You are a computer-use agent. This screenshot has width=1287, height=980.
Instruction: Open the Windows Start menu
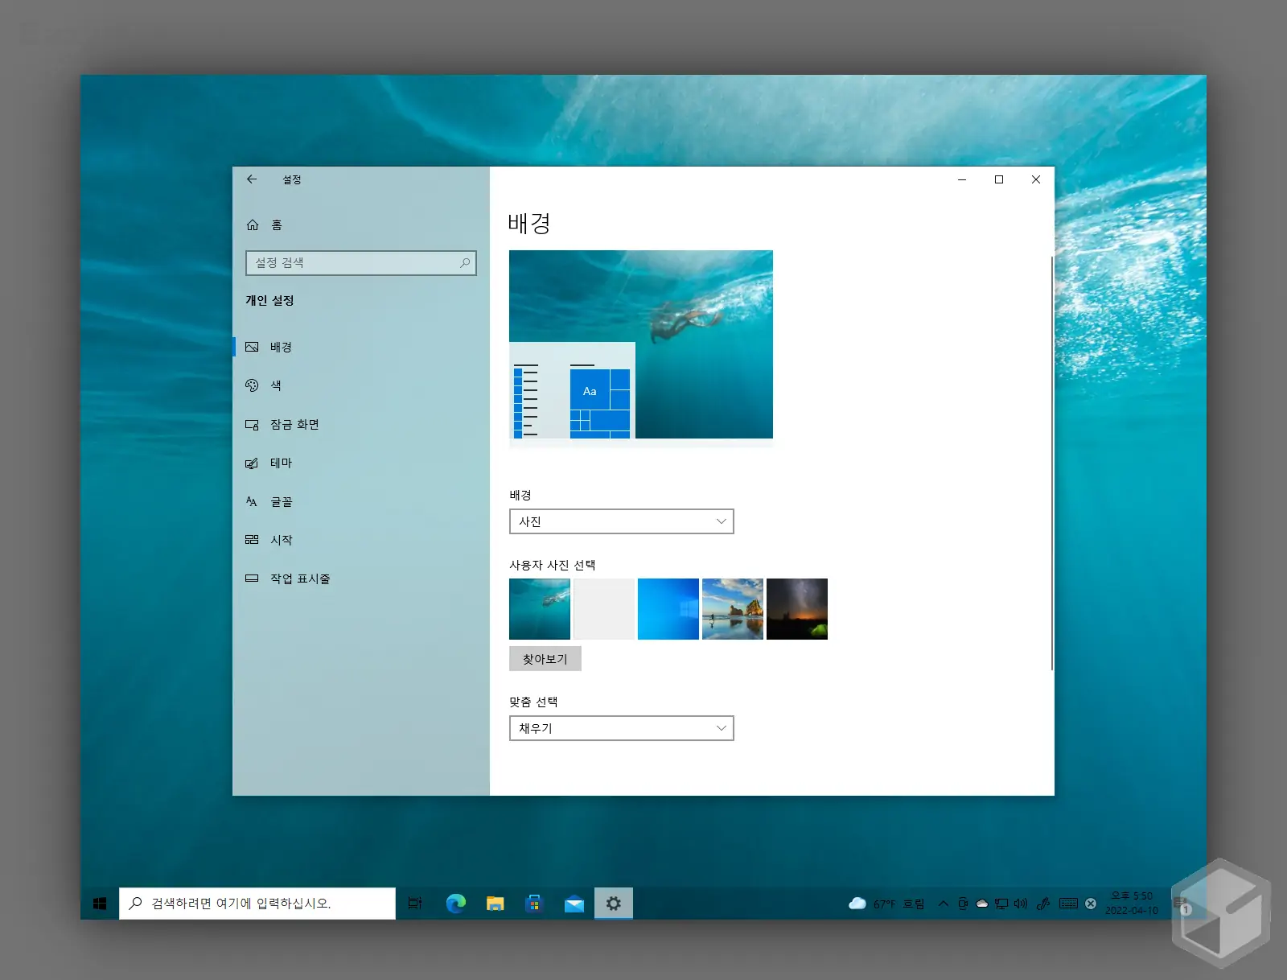(100, 904)
